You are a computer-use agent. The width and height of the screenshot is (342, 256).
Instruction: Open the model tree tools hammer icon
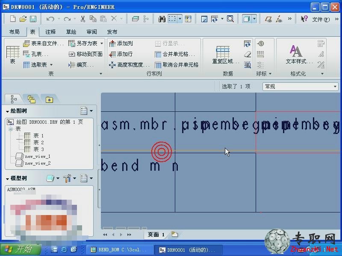click(67, 178)
